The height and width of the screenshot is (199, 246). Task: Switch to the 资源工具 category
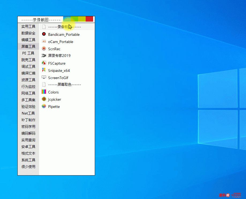pos(28,80)
